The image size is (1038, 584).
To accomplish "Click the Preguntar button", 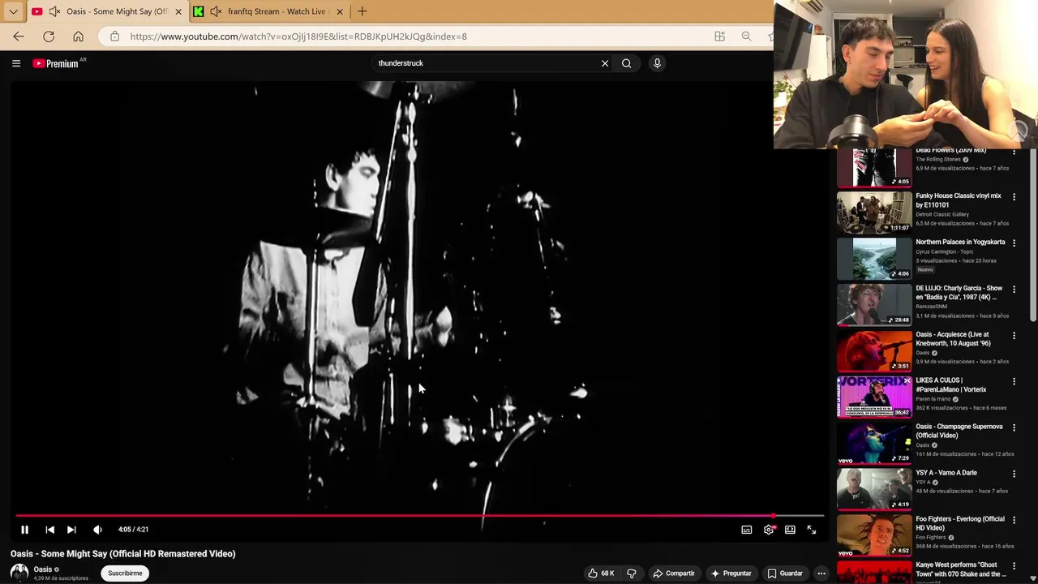I will point(731,573).
